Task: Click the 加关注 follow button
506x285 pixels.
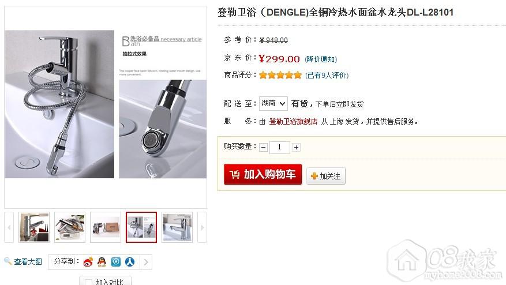Action: 326,176
